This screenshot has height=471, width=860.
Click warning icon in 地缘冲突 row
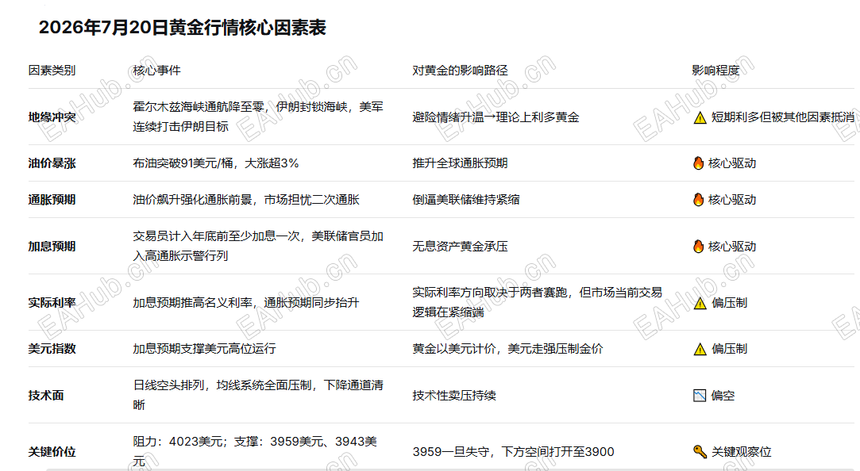[x=700, y=117]
